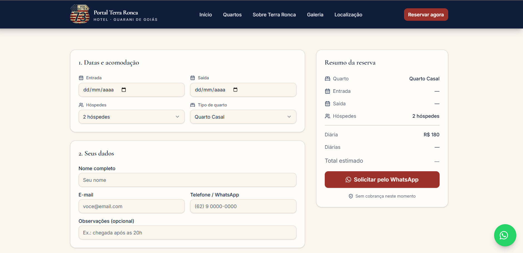Click Solicitar pelo WhatsApp button
Viewport: 523px width, 253px height.
point(382,180)
